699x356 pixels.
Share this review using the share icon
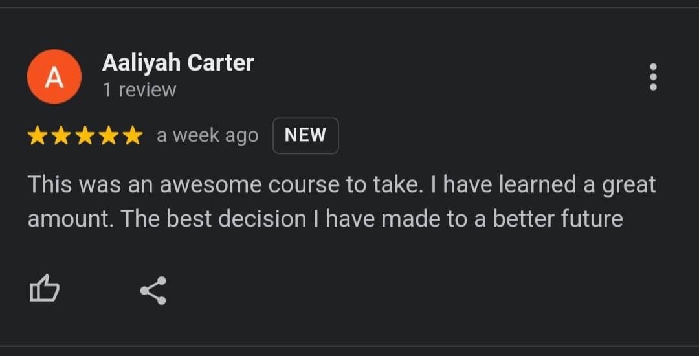pyautogui.click(x=153, y=291)
